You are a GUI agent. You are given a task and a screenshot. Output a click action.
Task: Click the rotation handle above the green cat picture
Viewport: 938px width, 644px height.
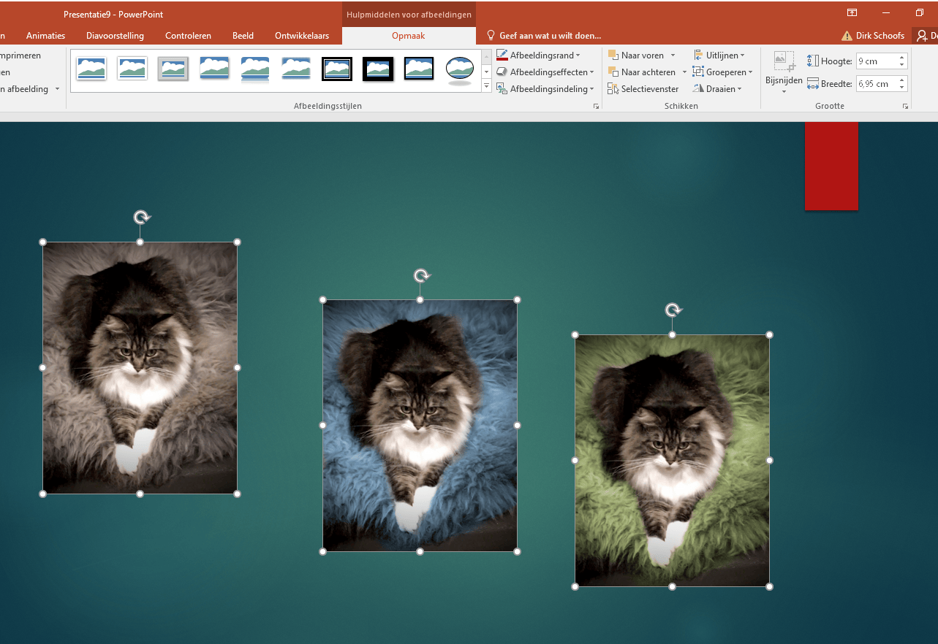673,310
